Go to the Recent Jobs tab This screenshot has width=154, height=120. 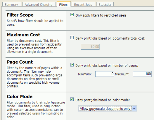[84, 4]
